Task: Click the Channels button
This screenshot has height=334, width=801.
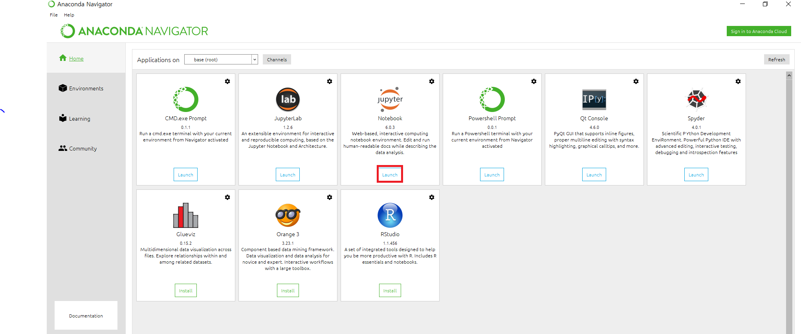Action: [x=277, y=59]
